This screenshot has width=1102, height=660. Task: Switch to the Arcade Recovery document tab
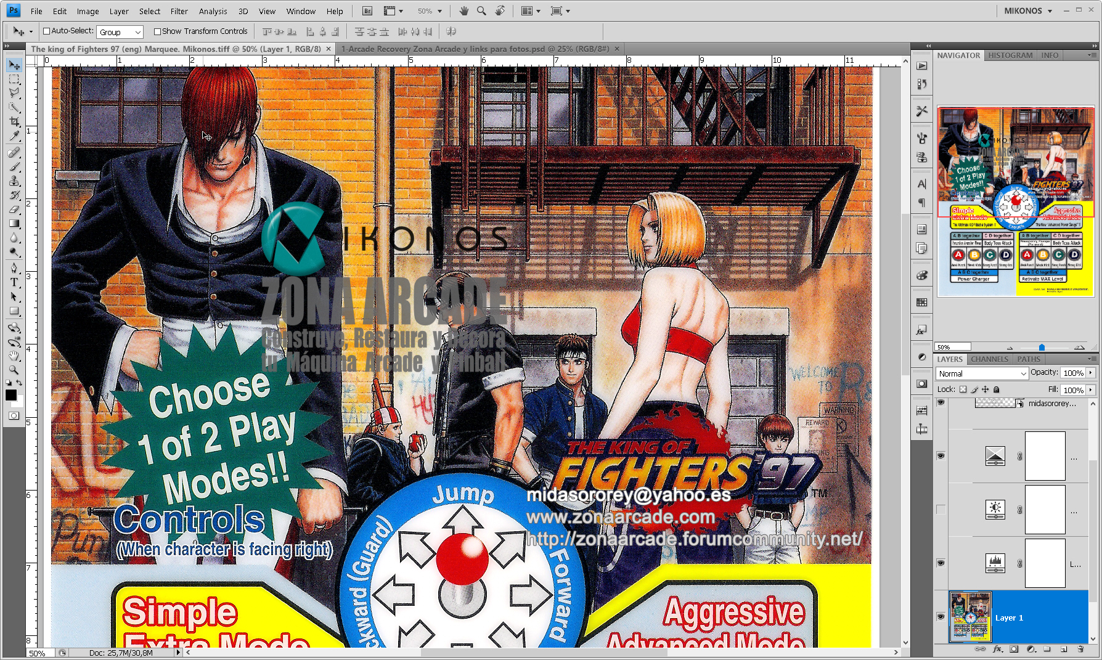pos(475,49)
